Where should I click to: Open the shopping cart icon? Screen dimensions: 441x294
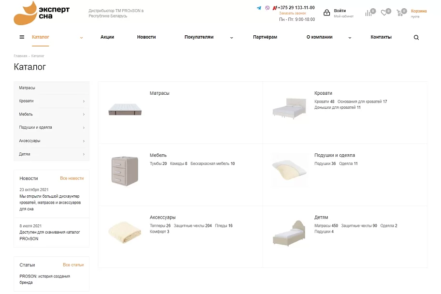click(399, 13)
